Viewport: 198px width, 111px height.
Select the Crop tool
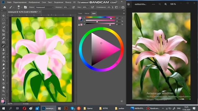tap(3, 31)
